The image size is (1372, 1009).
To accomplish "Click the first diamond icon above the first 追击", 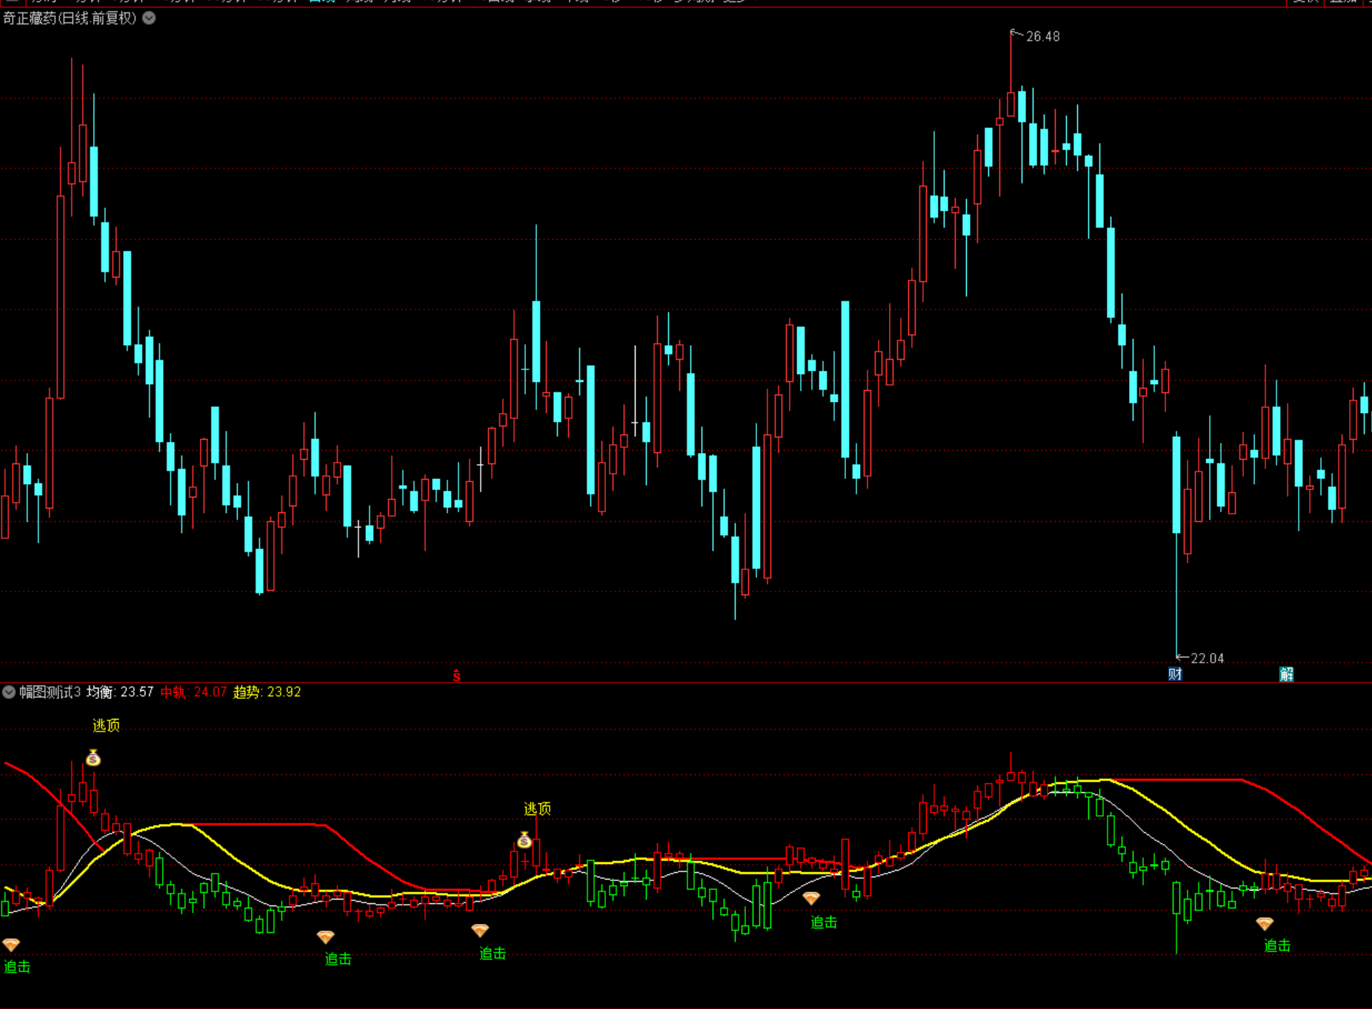I will tap(11, 945).
